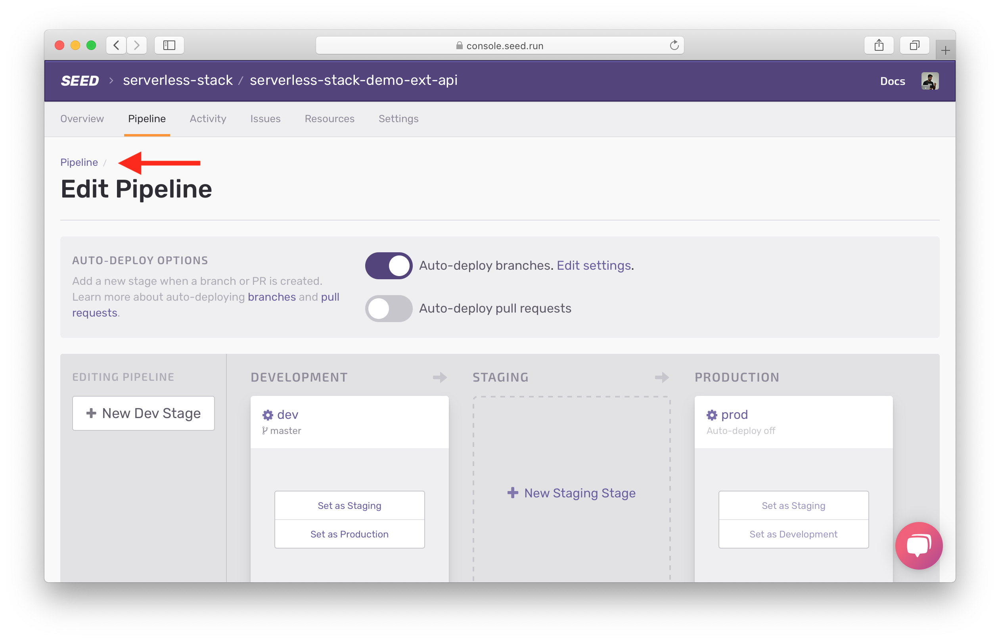Click the sidebar toggle browser icon
The height and width of the screenshot is (641, 1000).
(169, 45)
